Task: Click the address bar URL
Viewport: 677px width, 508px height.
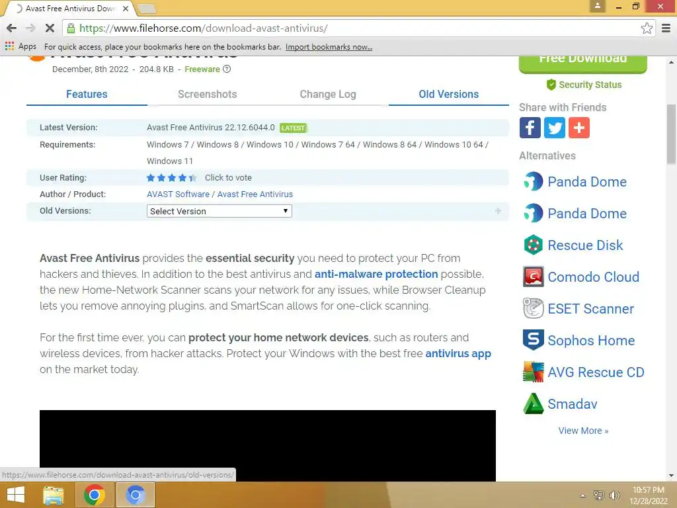Action: click(203, 28)
